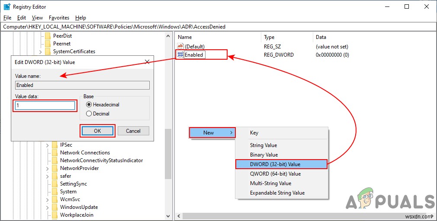Select the IPSec folder icon
The width and height of the screenshot is (437, 221).
[x=55, y=145]
